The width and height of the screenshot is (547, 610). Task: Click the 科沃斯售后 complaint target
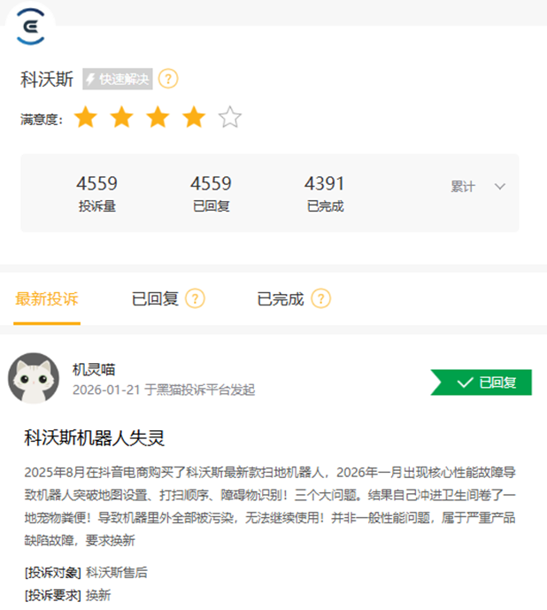coord(116,573)
